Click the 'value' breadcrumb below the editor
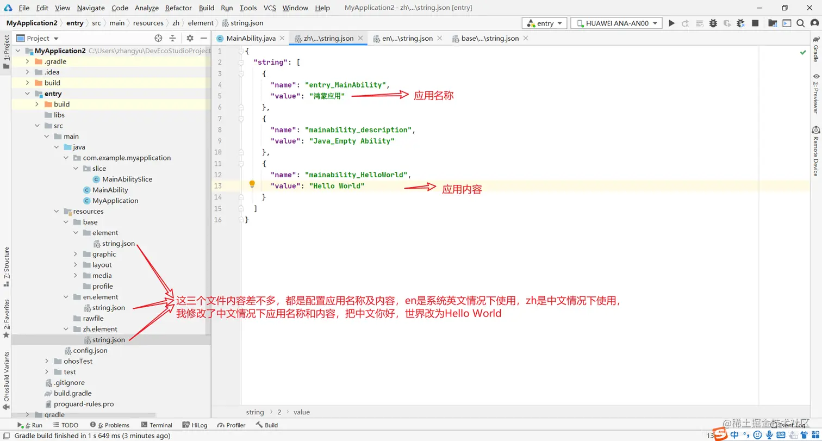Image resolution: width=822 pixels, height=441 pixels. pyautogui.click(x=302, y=412)
